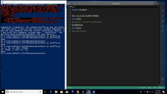Open Google Chrome from the taskbar

(78, 92)
